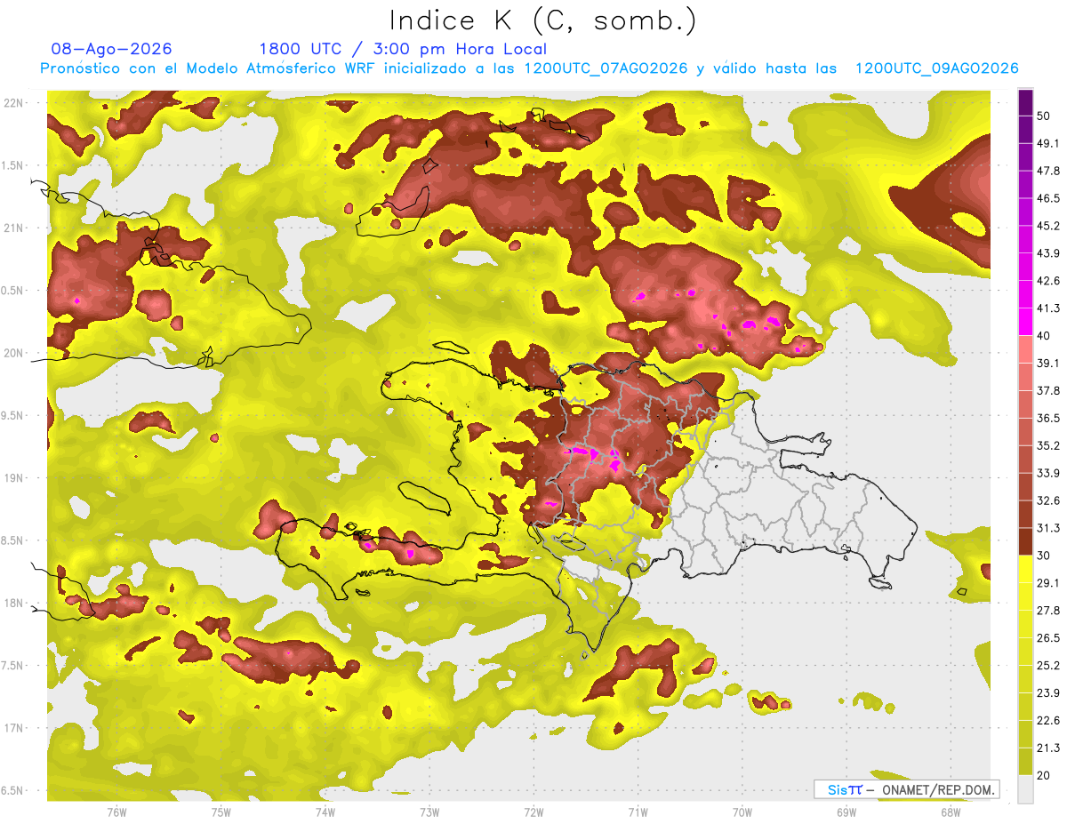The image size is (1067, 824).
Task: Click the '18N' latitude axis label
Action: (x=14, y=604)
